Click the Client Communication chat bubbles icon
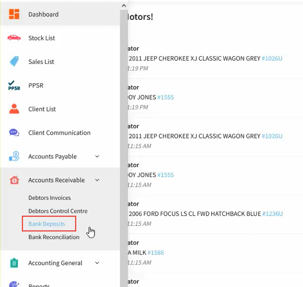This screenshot has height=287, width=303. coord(14,133)
